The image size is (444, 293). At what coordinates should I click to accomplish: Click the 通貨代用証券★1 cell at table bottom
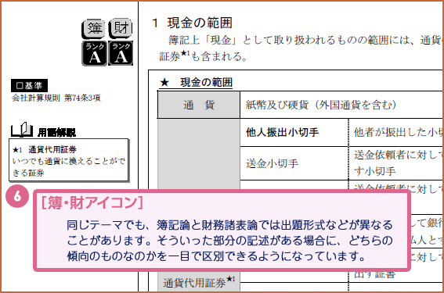coord(199,282)
